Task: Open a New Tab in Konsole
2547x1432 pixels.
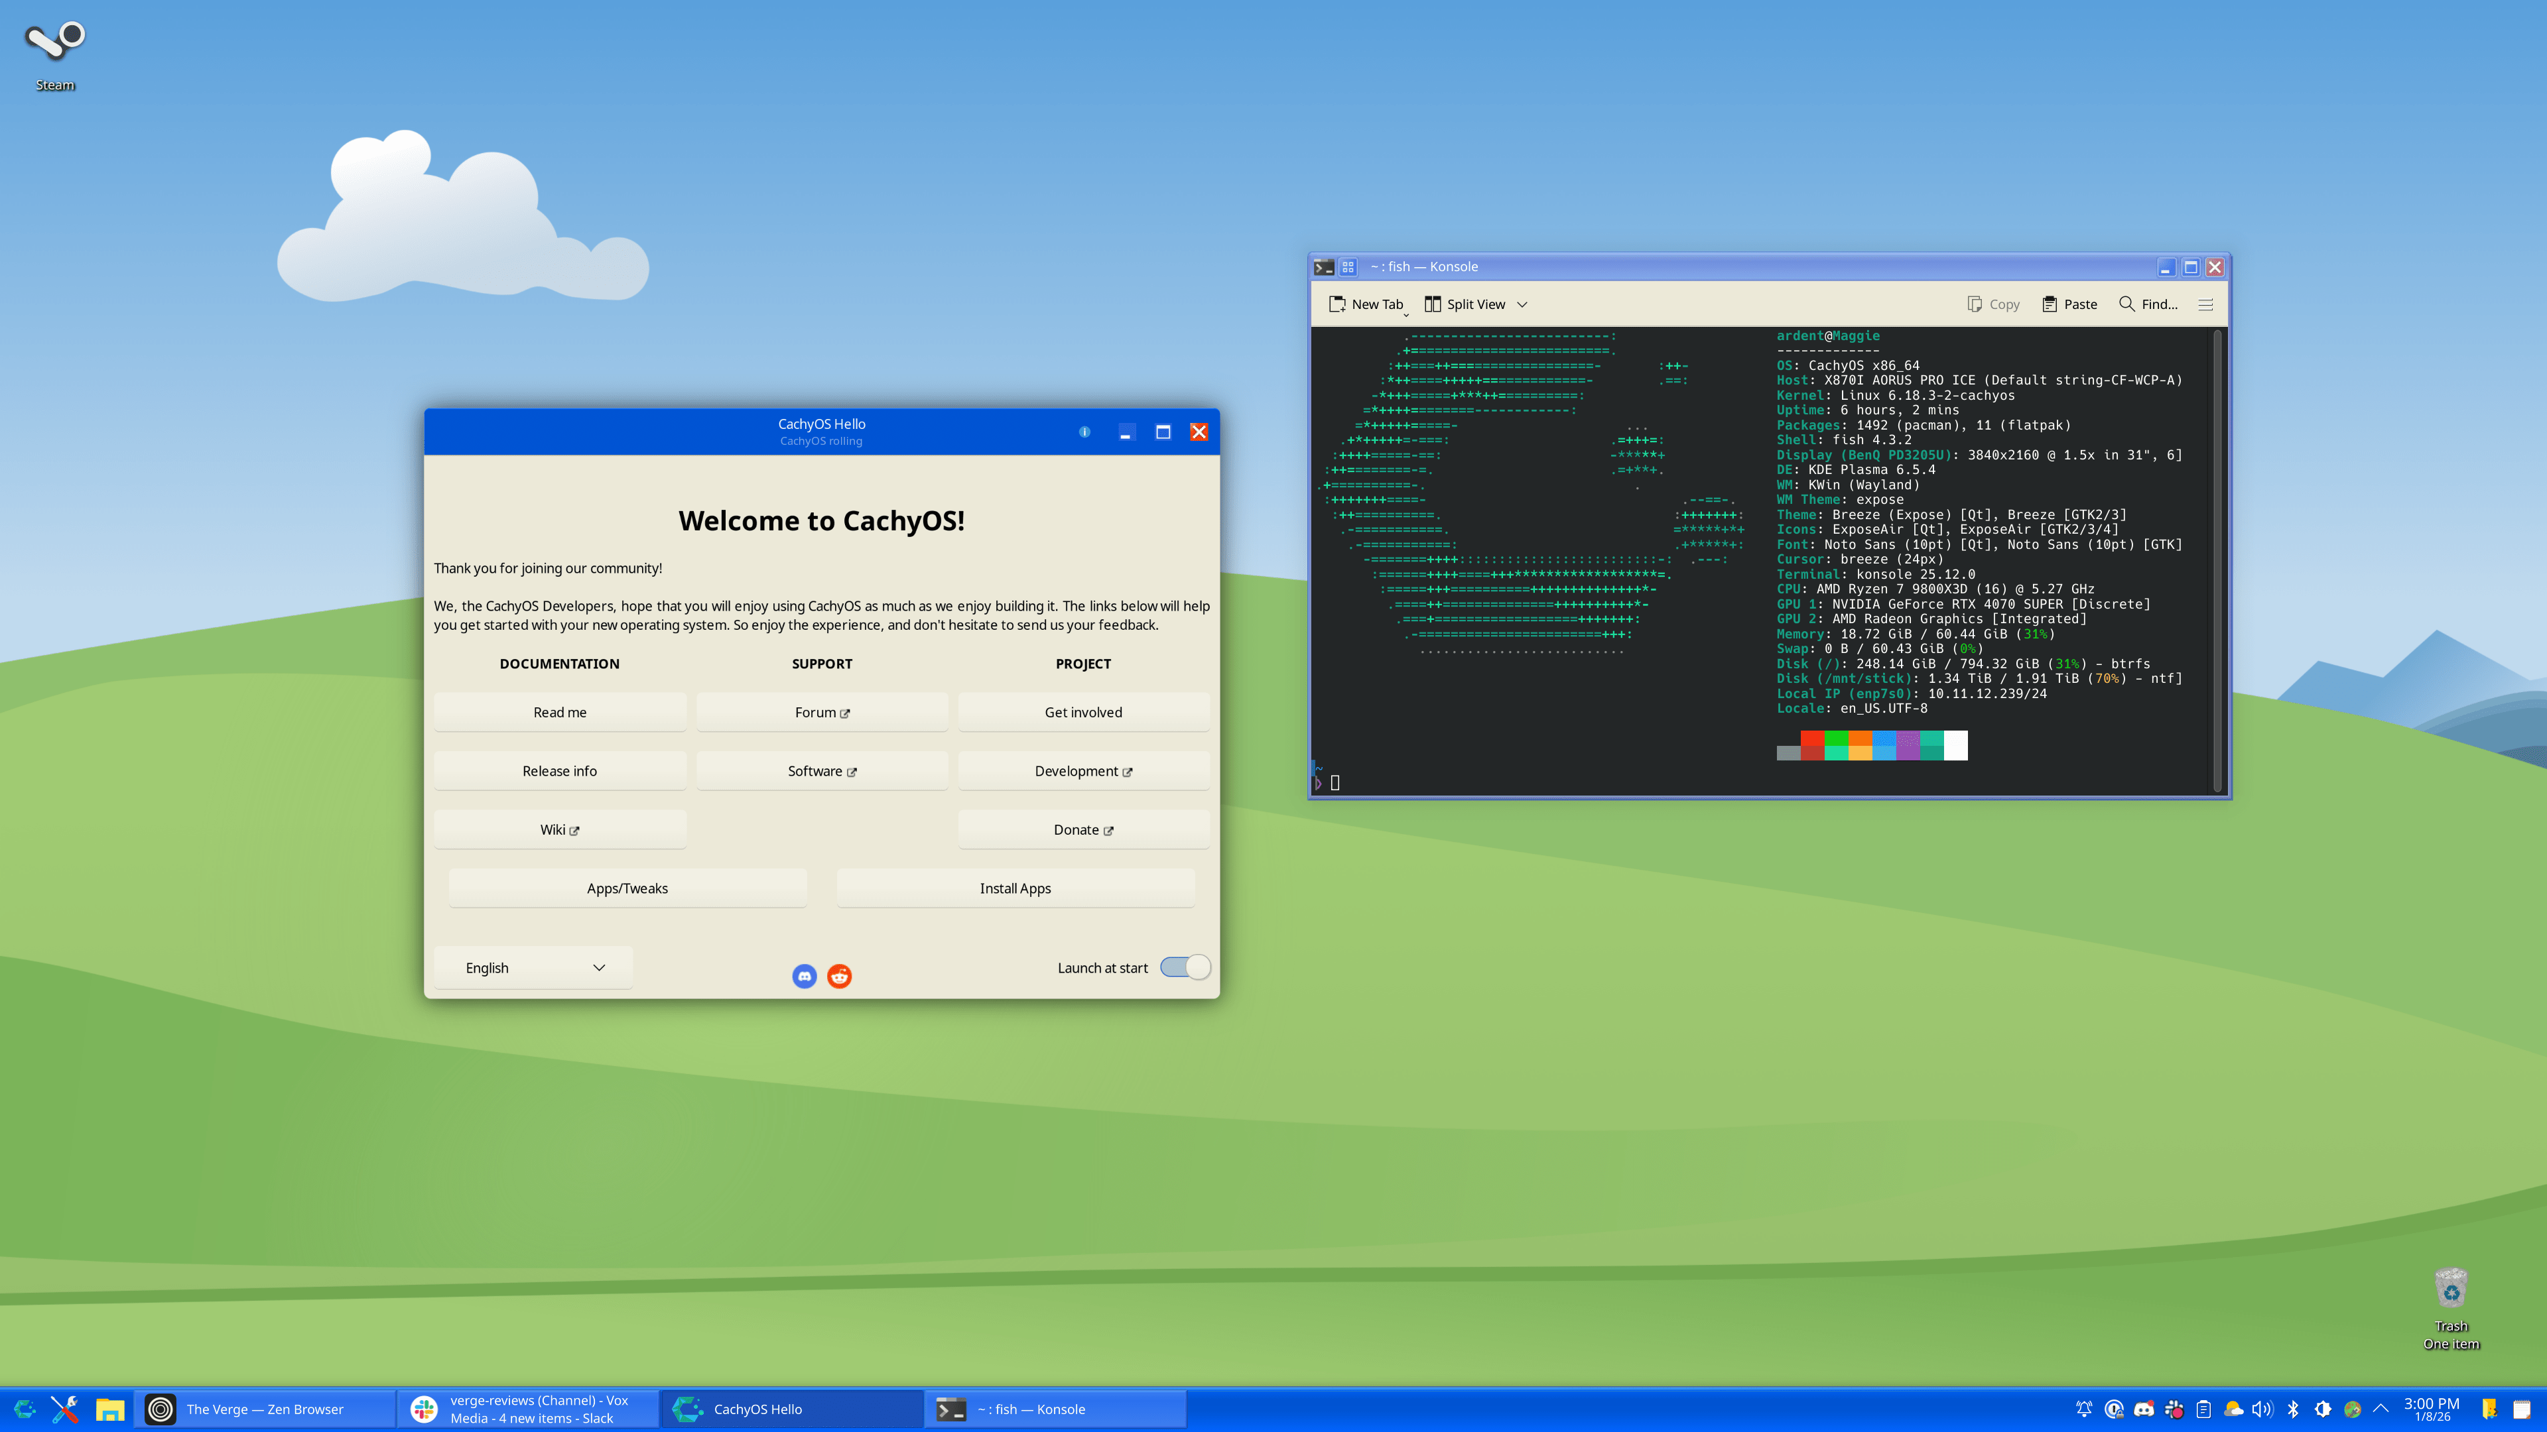Action: point(1368,304)
